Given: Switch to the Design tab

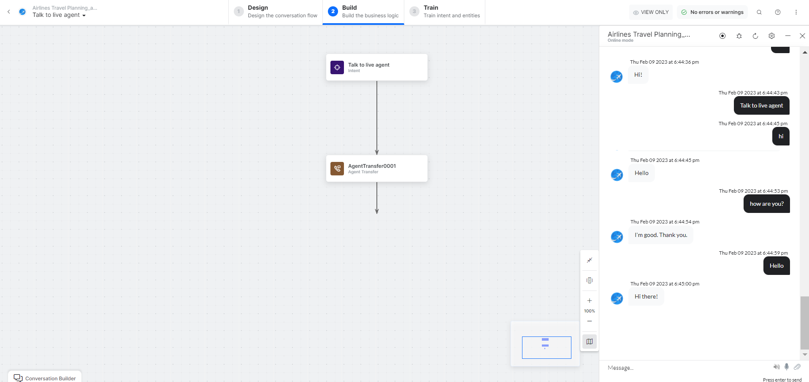Looking at the screenshot, I should 276,12.
